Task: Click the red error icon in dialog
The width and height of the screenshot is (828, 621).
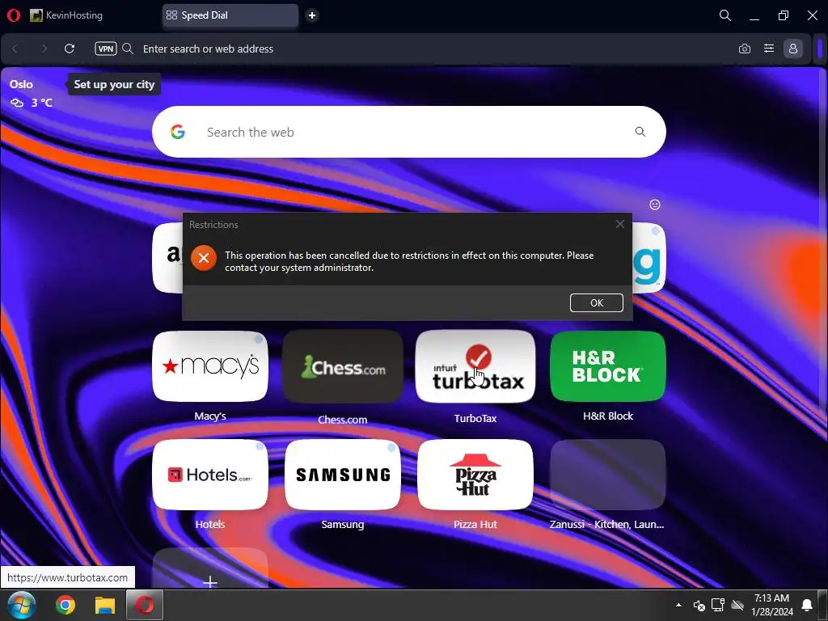Action: pos(203,258)
